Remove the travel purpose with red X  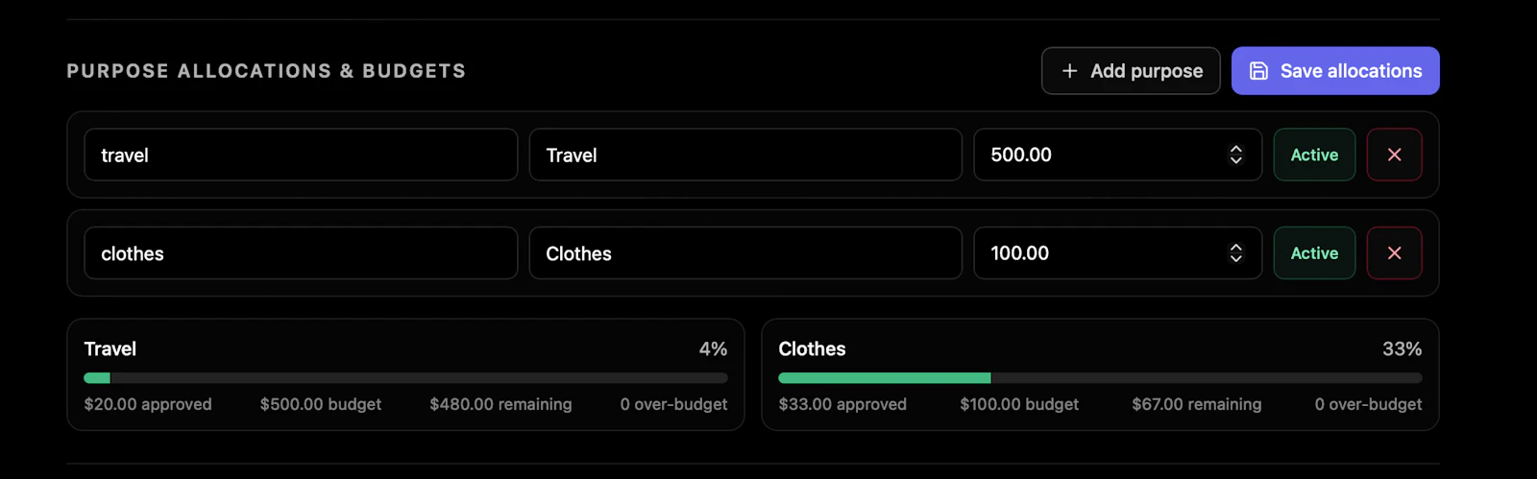point(1394,155)
